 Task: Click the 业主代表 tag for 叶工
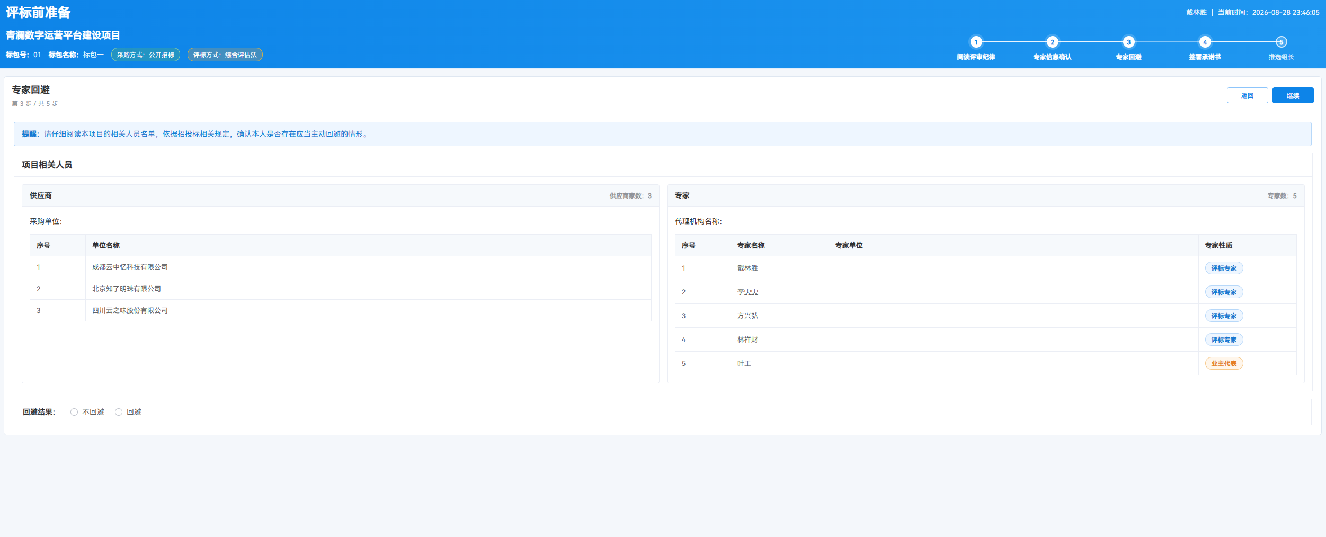point(1224,363)
